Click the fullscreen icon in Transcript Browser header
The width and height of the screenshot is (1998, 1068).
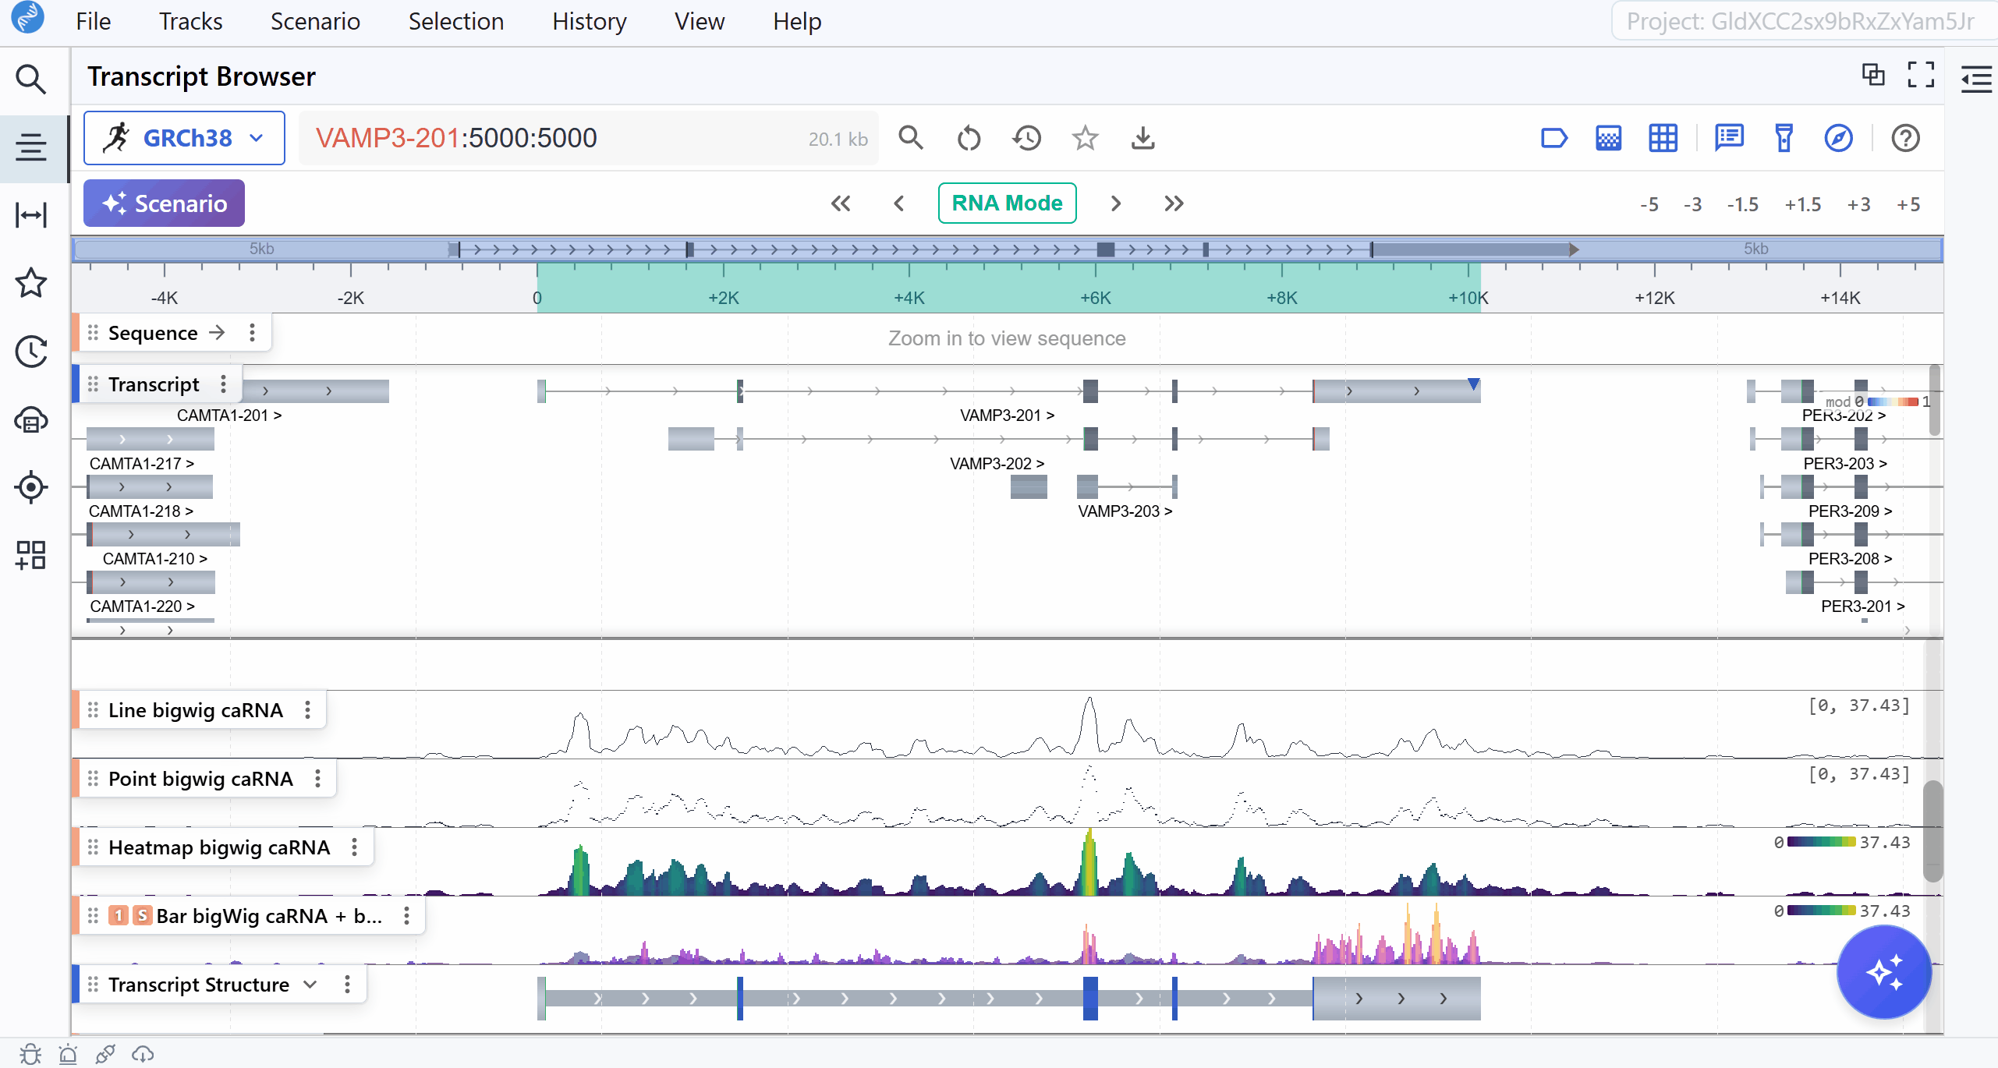coord(1921,75)
